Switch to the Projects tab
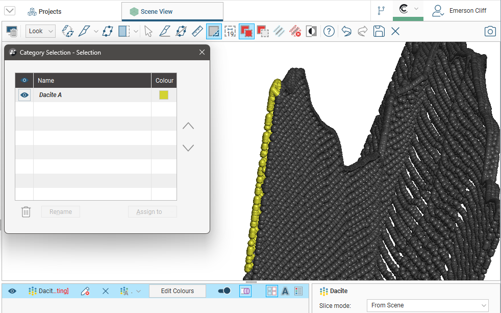501x313 pixels. point(44,11)
